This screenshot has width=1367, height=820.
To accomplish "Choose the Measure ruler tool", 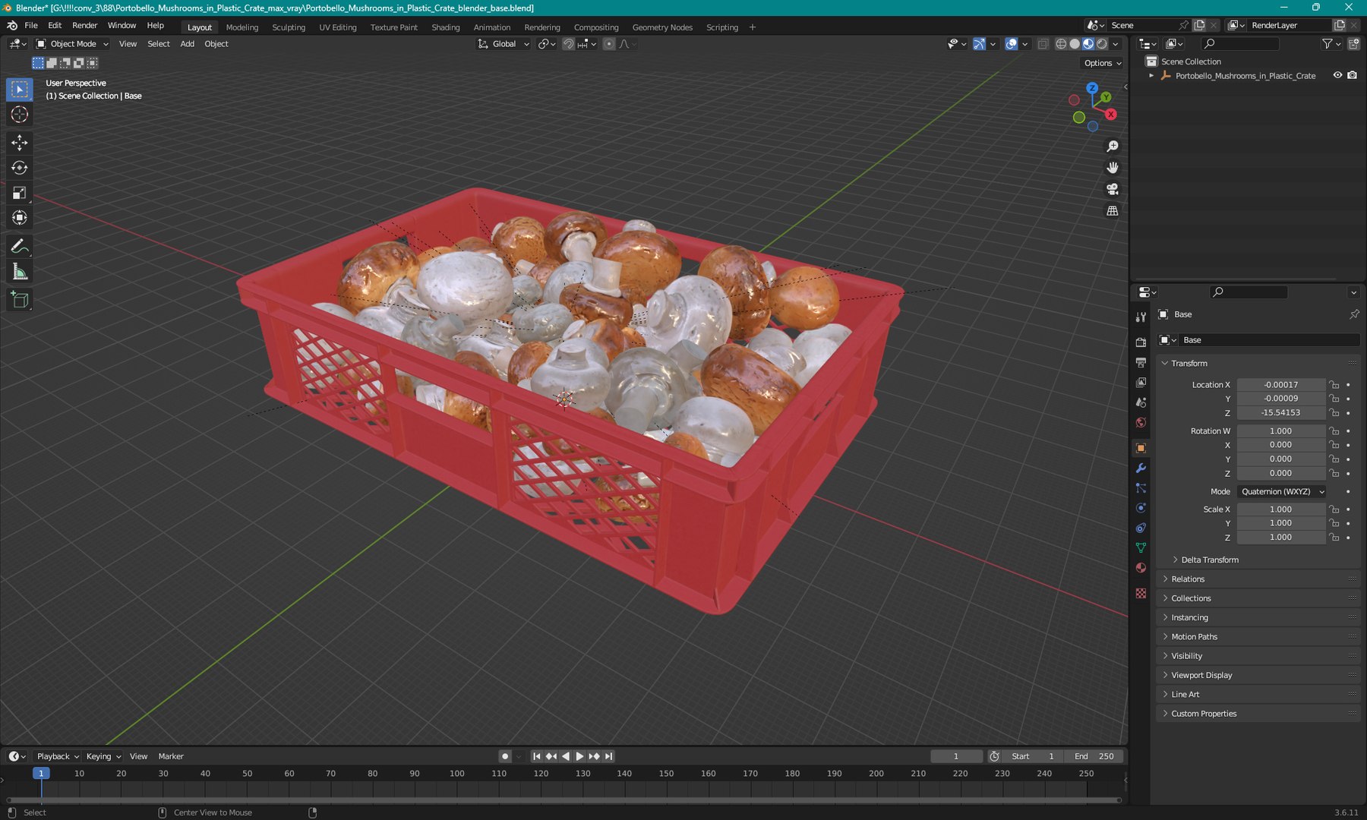I will [x=20, y=272].
